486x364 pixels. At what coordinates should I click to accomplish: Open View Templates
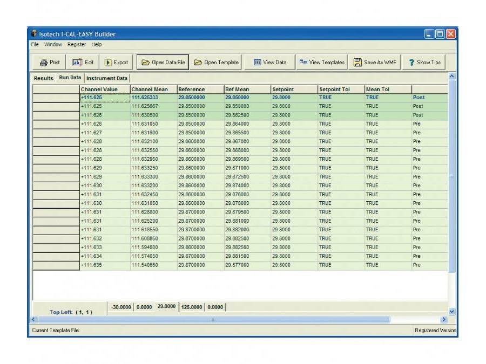(322, 62)
